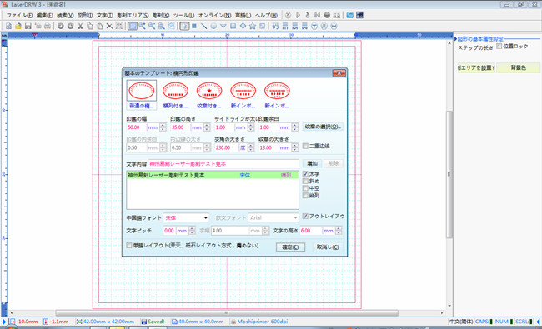Click the play engraving icon in the menu bar
Image resolution: width=542 pixels, height=329 pixels.
coord(298,15)
